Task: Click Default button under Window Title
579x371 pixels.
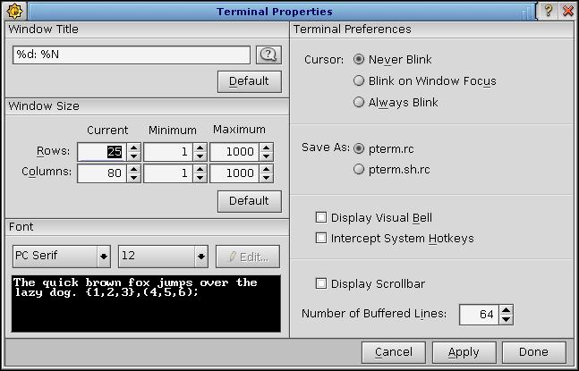Action: click(249, 81)
